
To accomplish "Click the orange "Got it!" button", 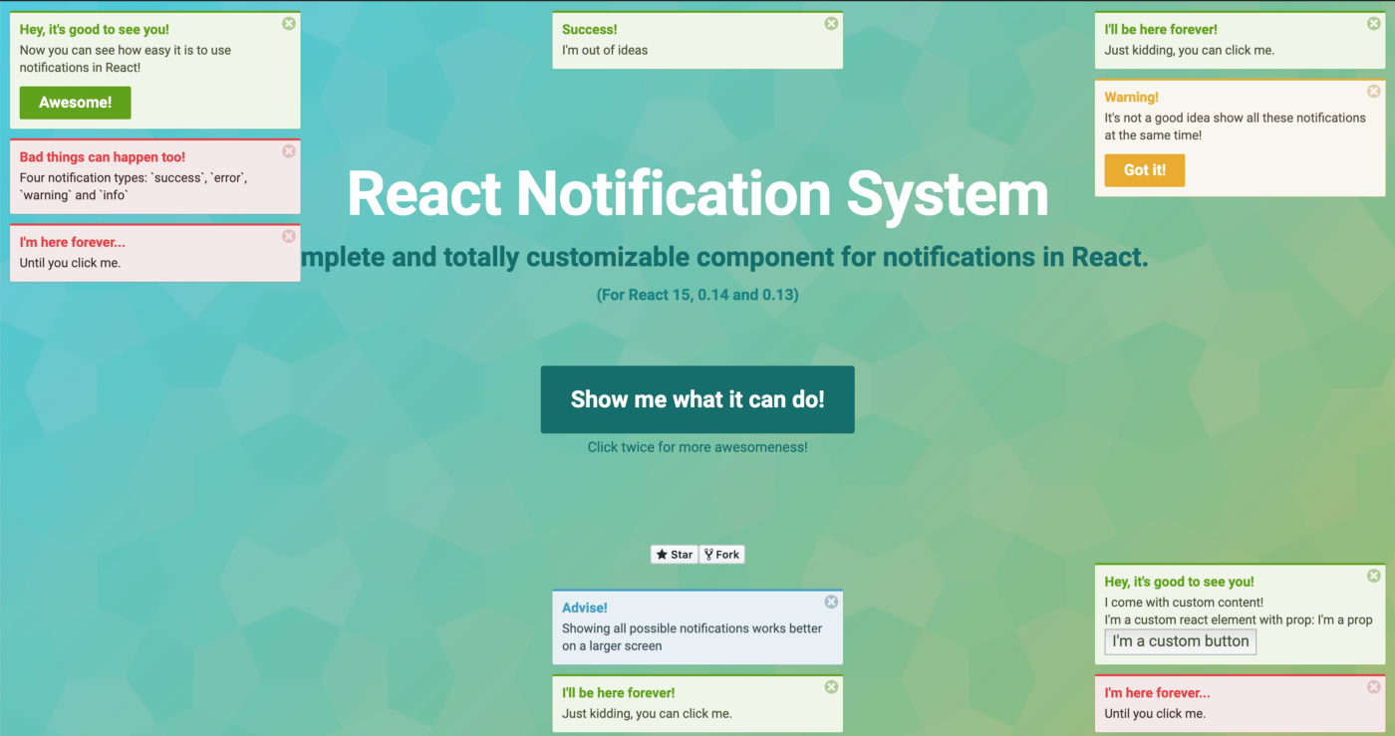I will coord(1144,170).
